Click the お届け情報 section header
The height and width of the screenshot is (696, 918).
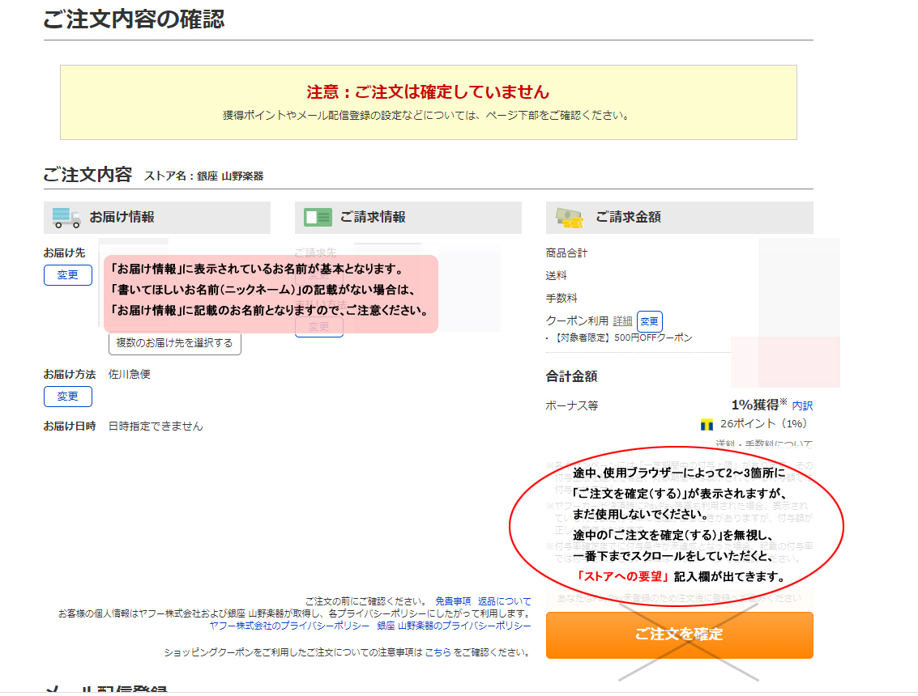coord(122,217)
